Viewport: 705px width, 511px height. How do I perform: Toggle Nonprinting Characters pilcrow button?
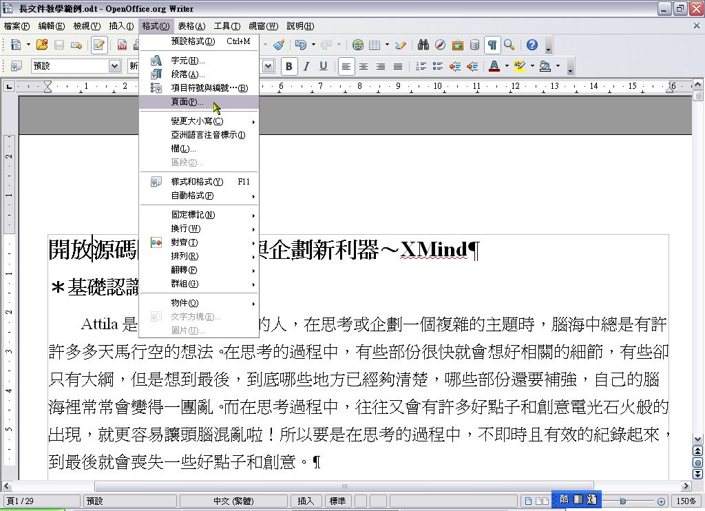(x=492, y=45)
